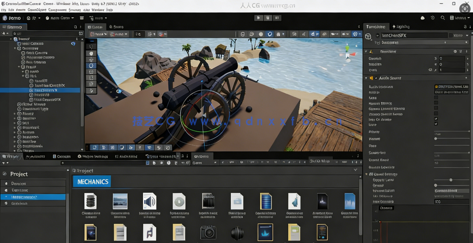Enable the Mute checkbox on the Audio Source
This screenshot has width=473, height=243.
[x=435, y=98]
